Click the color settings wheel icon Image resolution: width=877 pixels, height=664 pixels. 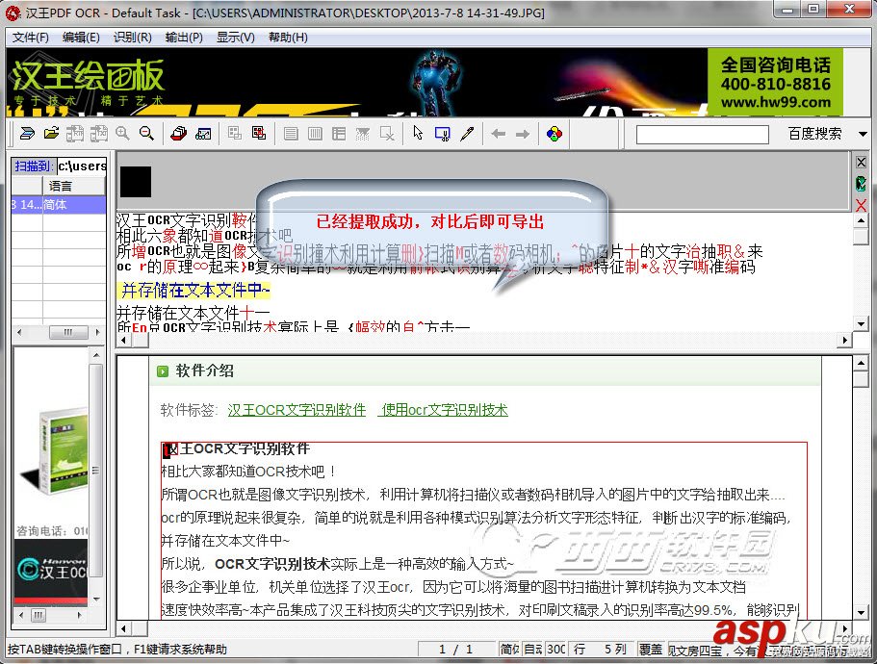555,134
